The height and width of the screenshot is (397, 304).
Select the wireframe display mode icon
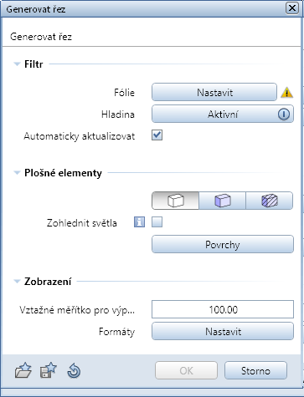[x=175, y=201]
